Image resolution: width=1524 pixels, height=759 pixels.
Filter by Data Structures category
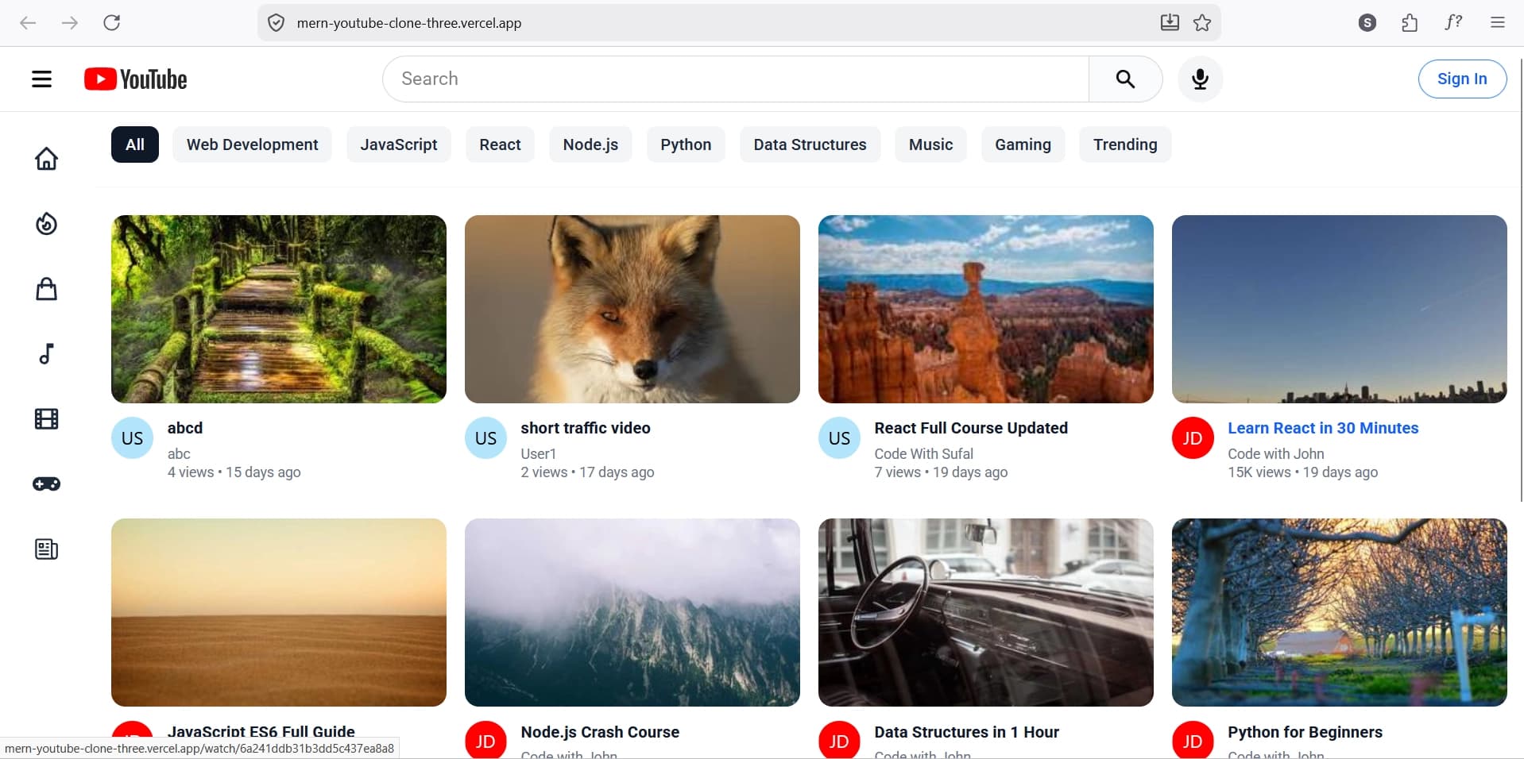[x=810, y=144]
